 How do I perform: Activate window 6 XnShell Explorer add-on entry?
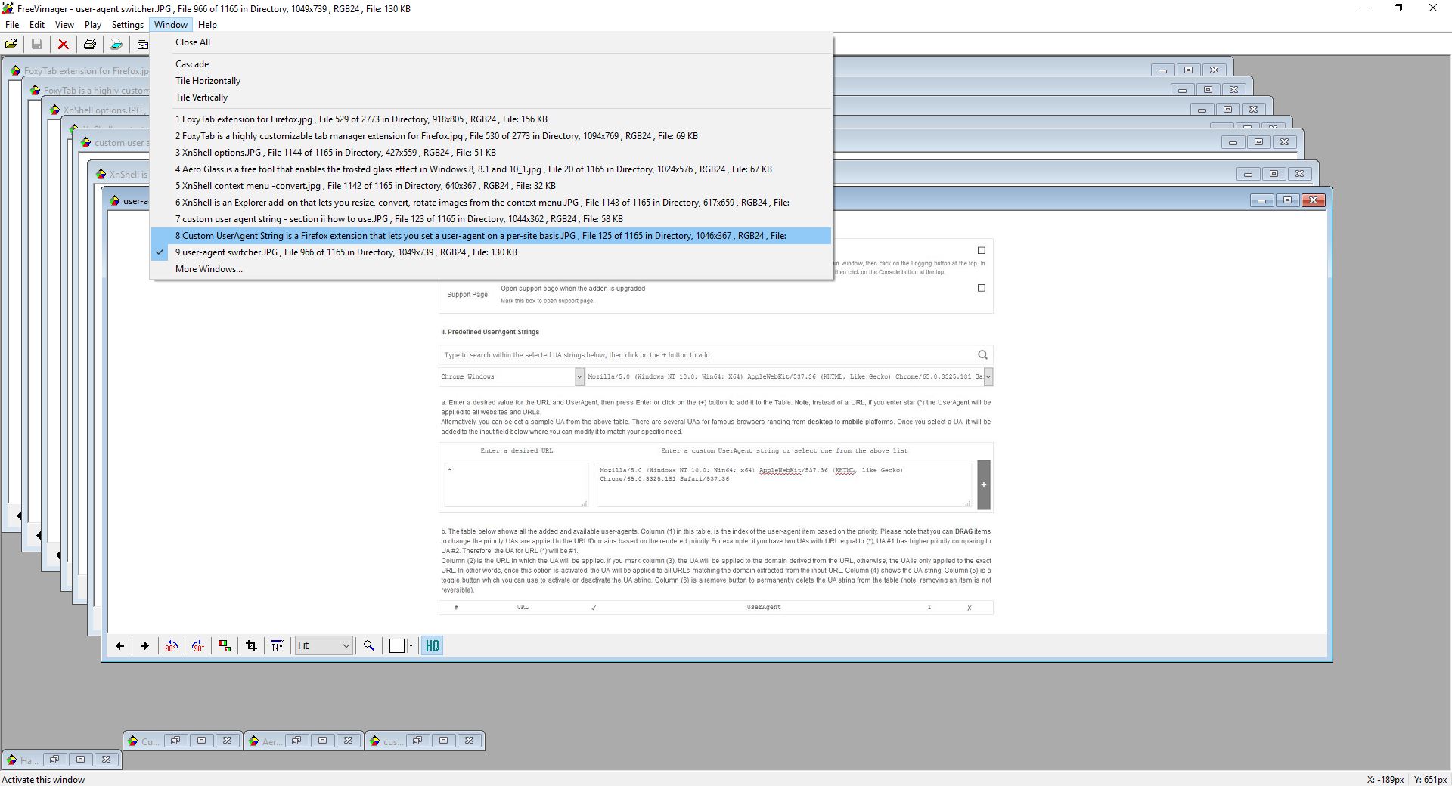coord(491,203)
